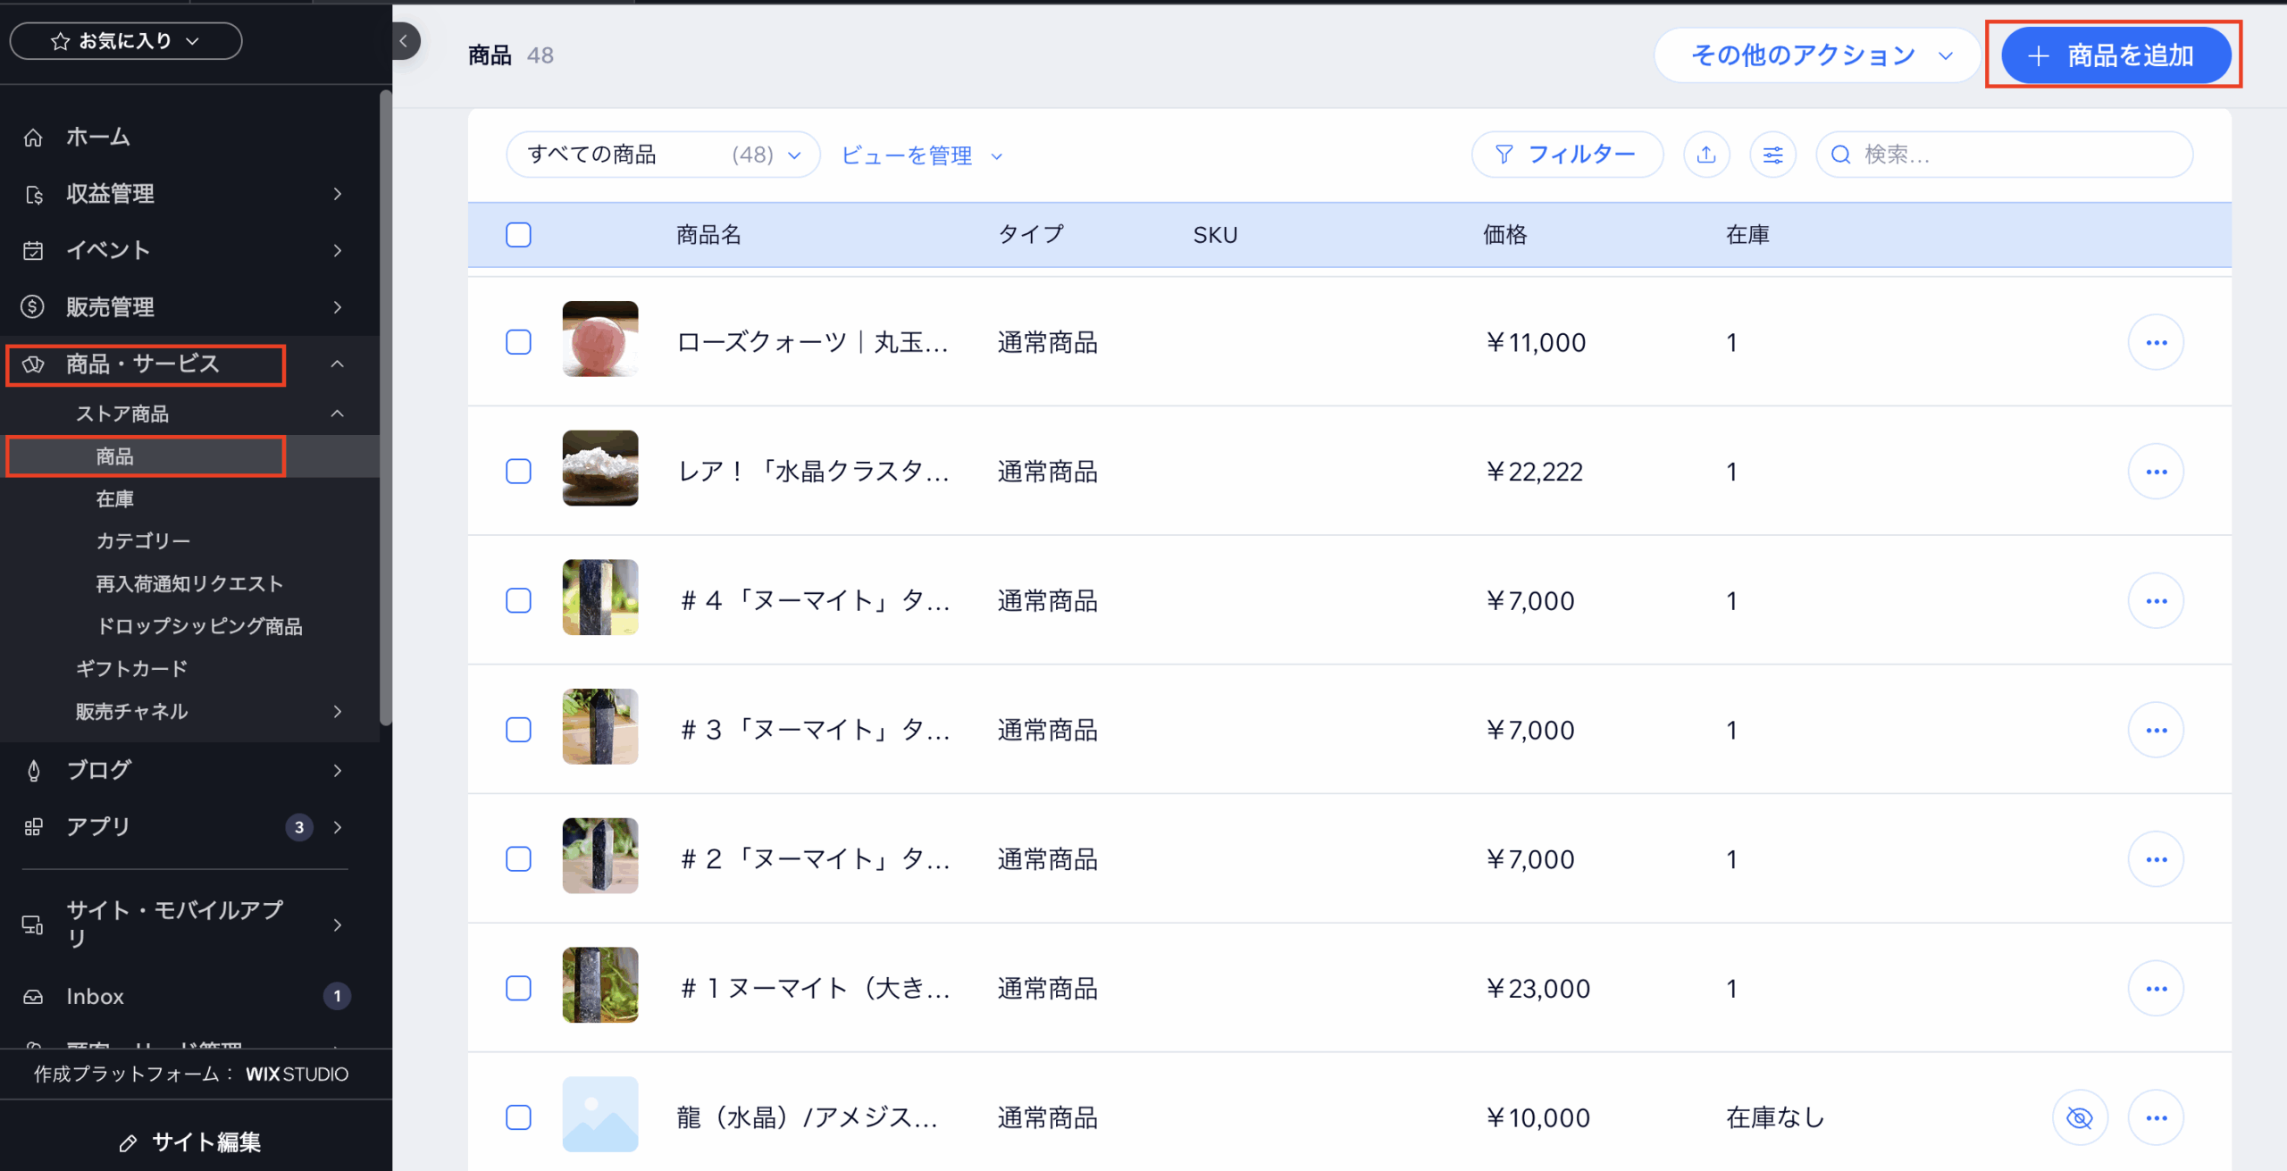
Task: Click the export upload icon button
Action: pyautogui.click(x=1705, y=155)
